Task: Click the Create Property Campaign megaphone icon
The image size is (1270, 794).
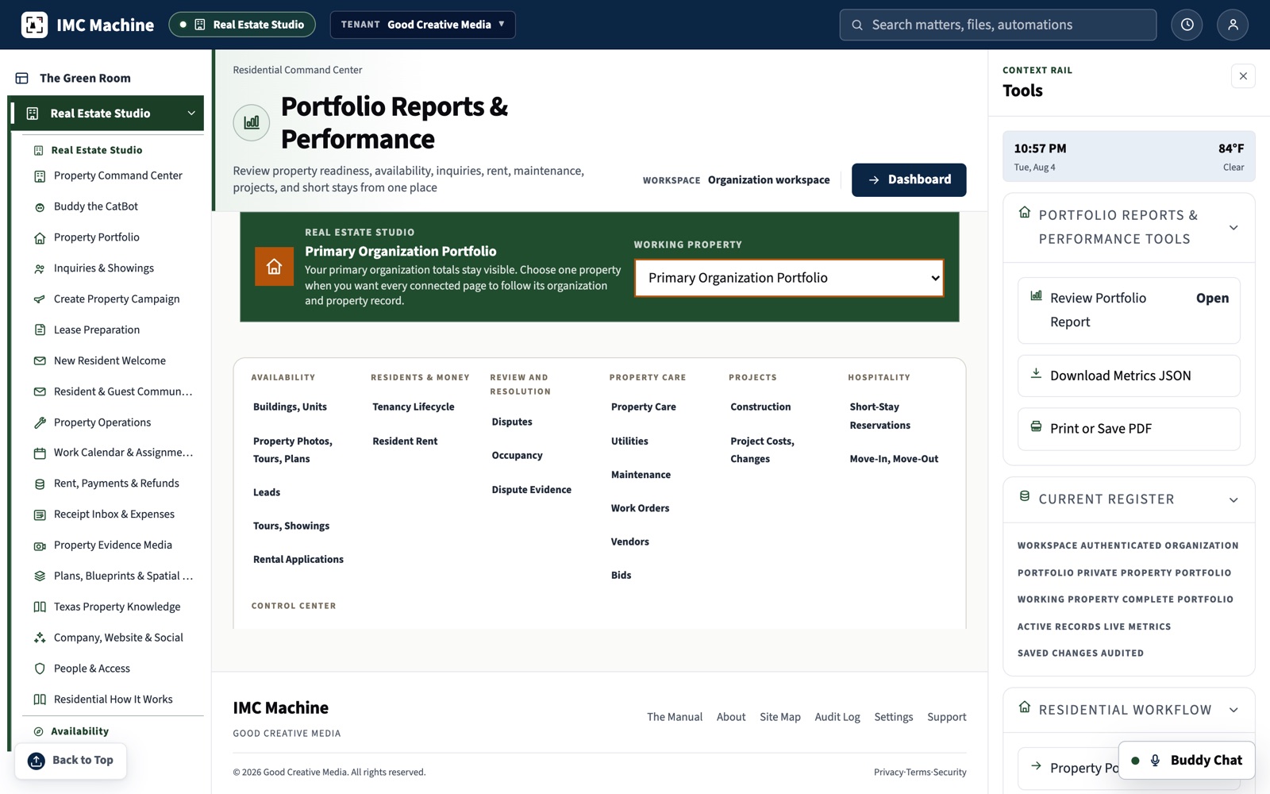Action: [40, 299]
